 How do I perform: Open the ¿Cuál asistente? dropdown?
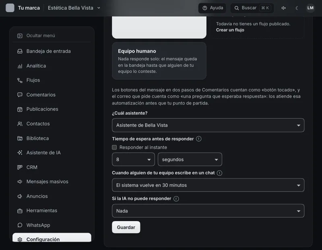[x=208, y=125]
